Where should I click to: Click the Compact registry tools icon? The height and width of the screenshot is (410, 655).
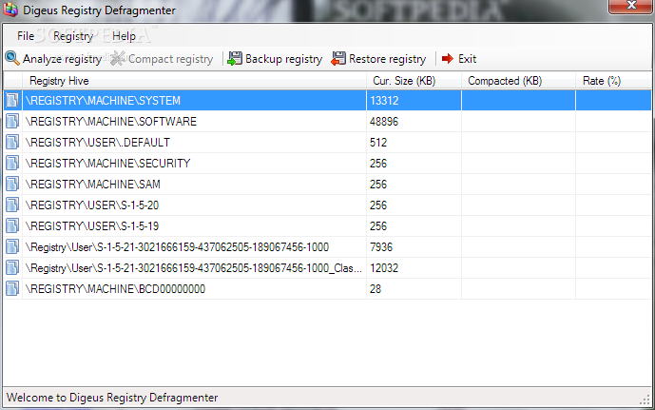pyautogui.click(x=118, y=58)
